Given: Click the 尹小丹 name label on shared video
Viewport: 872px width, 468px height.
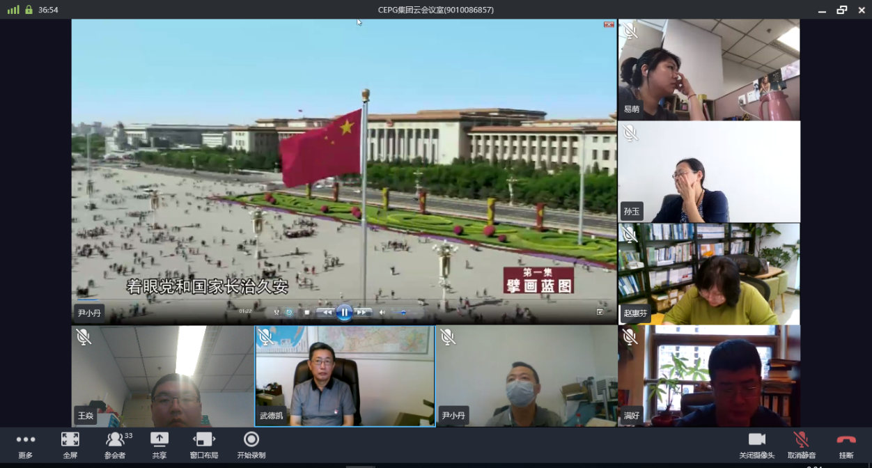Looking at the screenshot, I should coord(89,313).
